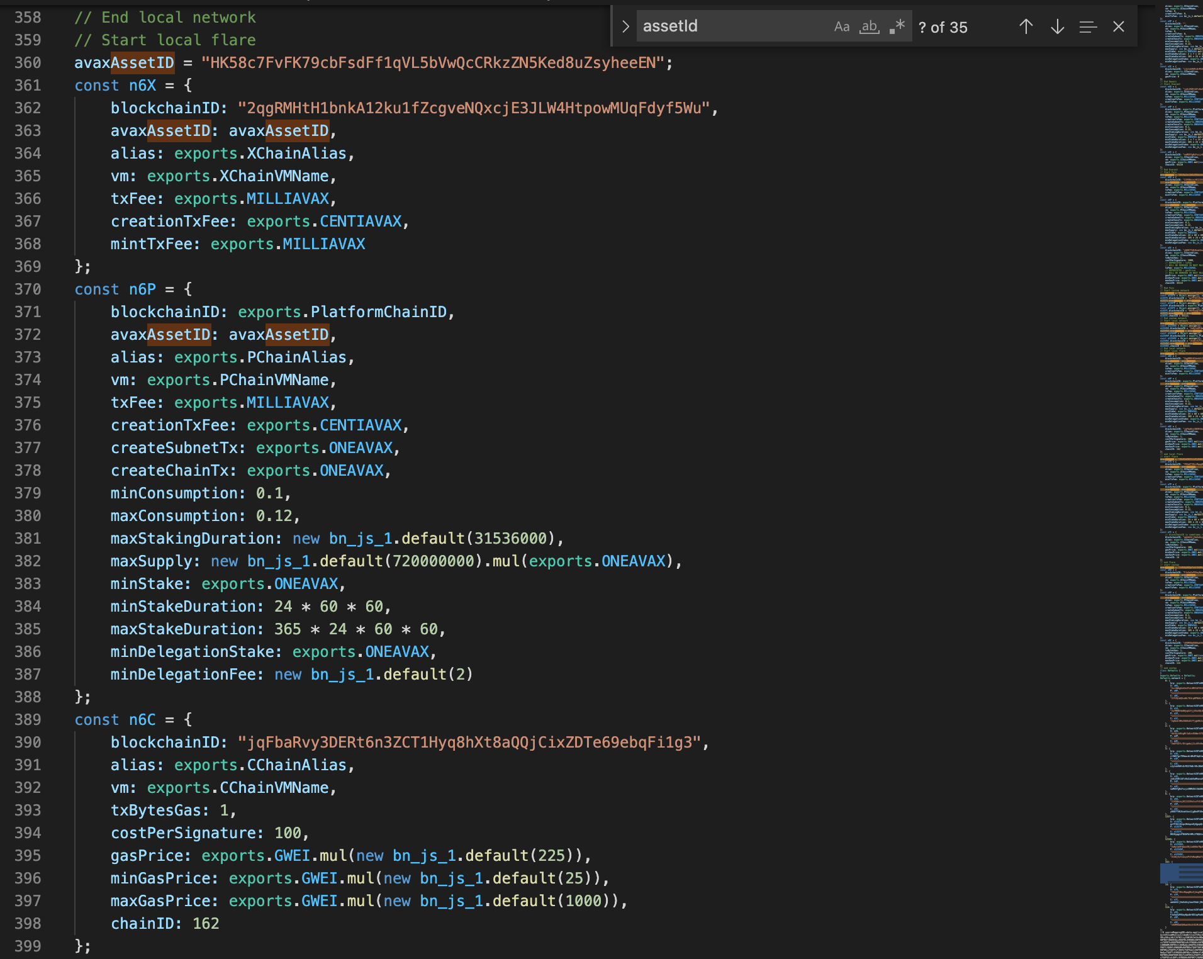Toggle Match Whole Word (ab) option
The height and width of the screenshot is (959, 1203).
(x=870, y=26)
